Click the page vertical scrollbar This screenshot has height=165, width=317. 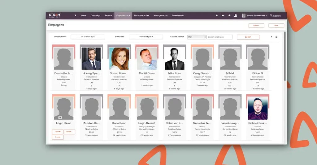pyautogui.click(x=285, y=56)
